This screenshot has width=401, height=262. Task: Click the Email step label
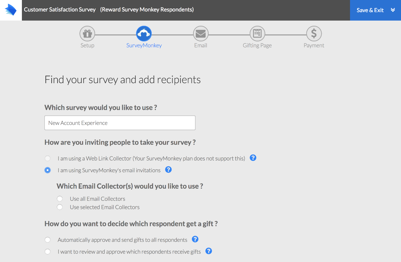(x=201, y=46)
